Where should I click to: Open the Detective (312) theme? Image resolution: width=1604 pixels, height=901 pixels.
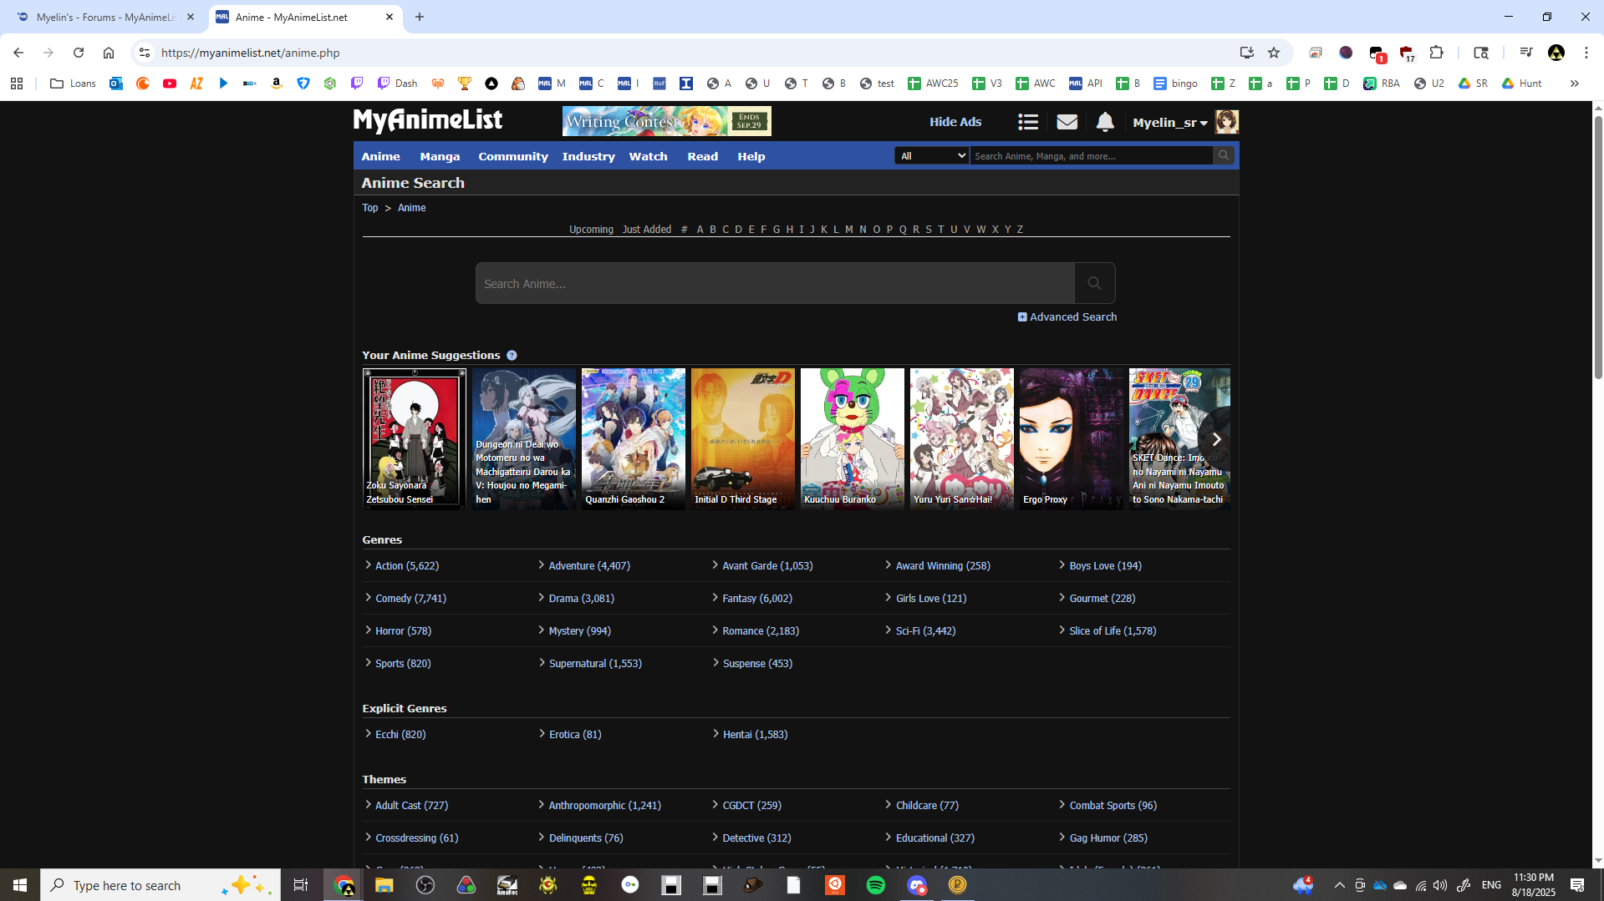point(756,838)
